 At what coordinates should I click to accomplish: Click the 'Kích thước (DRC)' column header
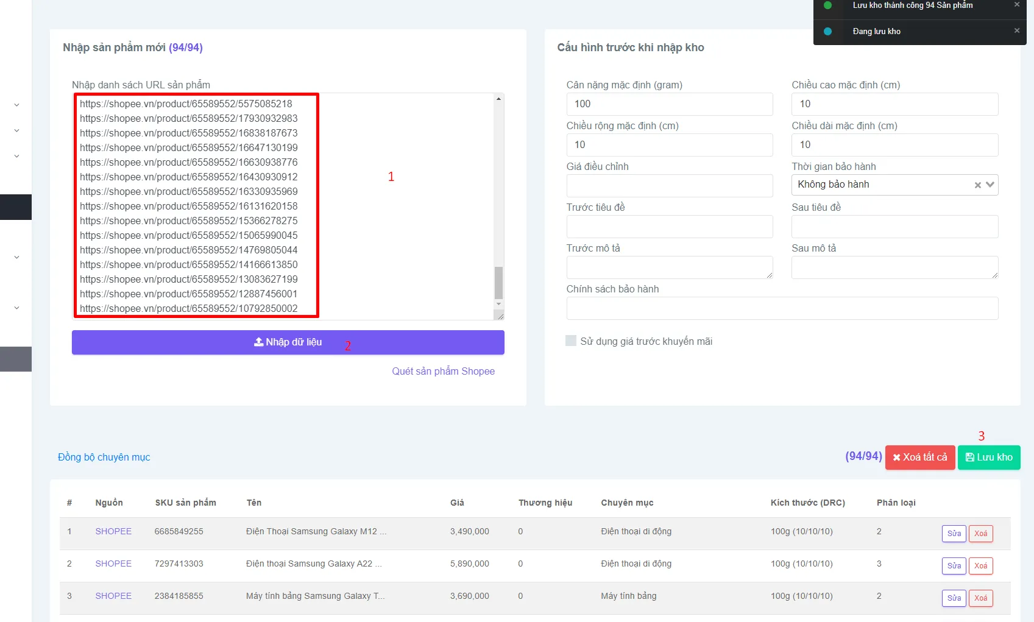pos(807,503)
